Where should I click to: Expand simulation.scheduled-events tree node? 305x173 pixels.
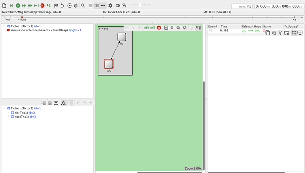4,30
